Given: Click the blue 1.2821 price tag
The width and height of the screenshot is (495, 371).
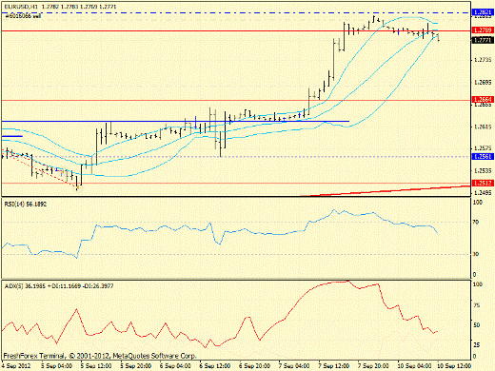Looking at the screenshot, I should [x=483, y=12].
